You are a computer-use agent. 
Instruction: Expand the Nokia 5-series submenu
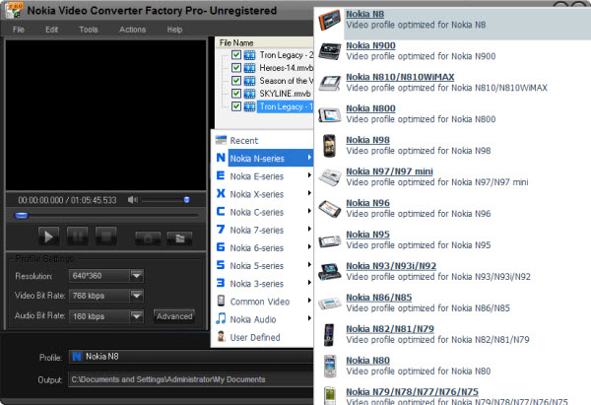pos(309,265)
